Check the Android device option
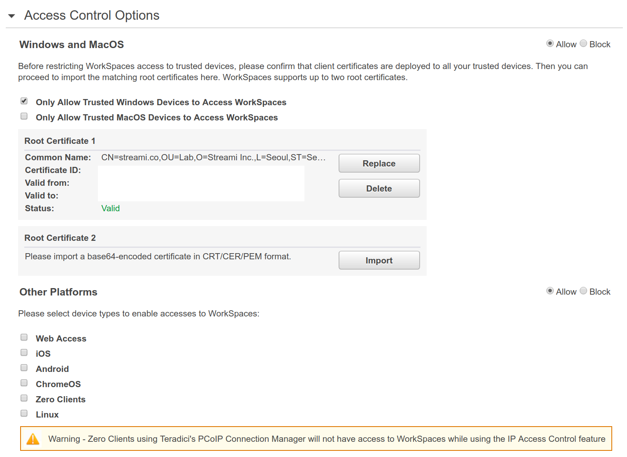Viewport: 627px width, 457px height. coord(24,368)
